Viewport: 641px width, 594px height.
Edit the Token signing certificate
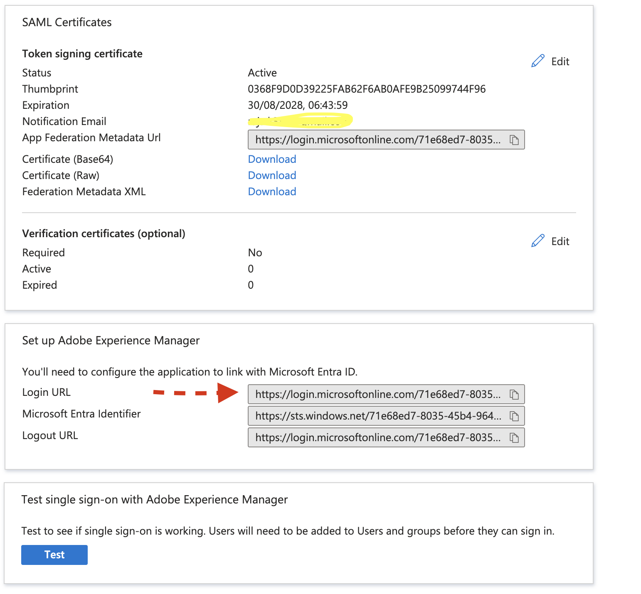click(560, 61)
